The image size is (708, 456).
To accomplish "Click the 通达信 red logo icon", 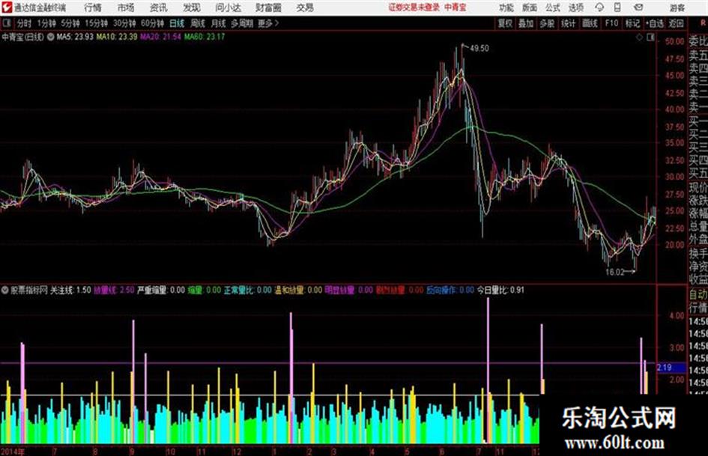I will (7, 7).
